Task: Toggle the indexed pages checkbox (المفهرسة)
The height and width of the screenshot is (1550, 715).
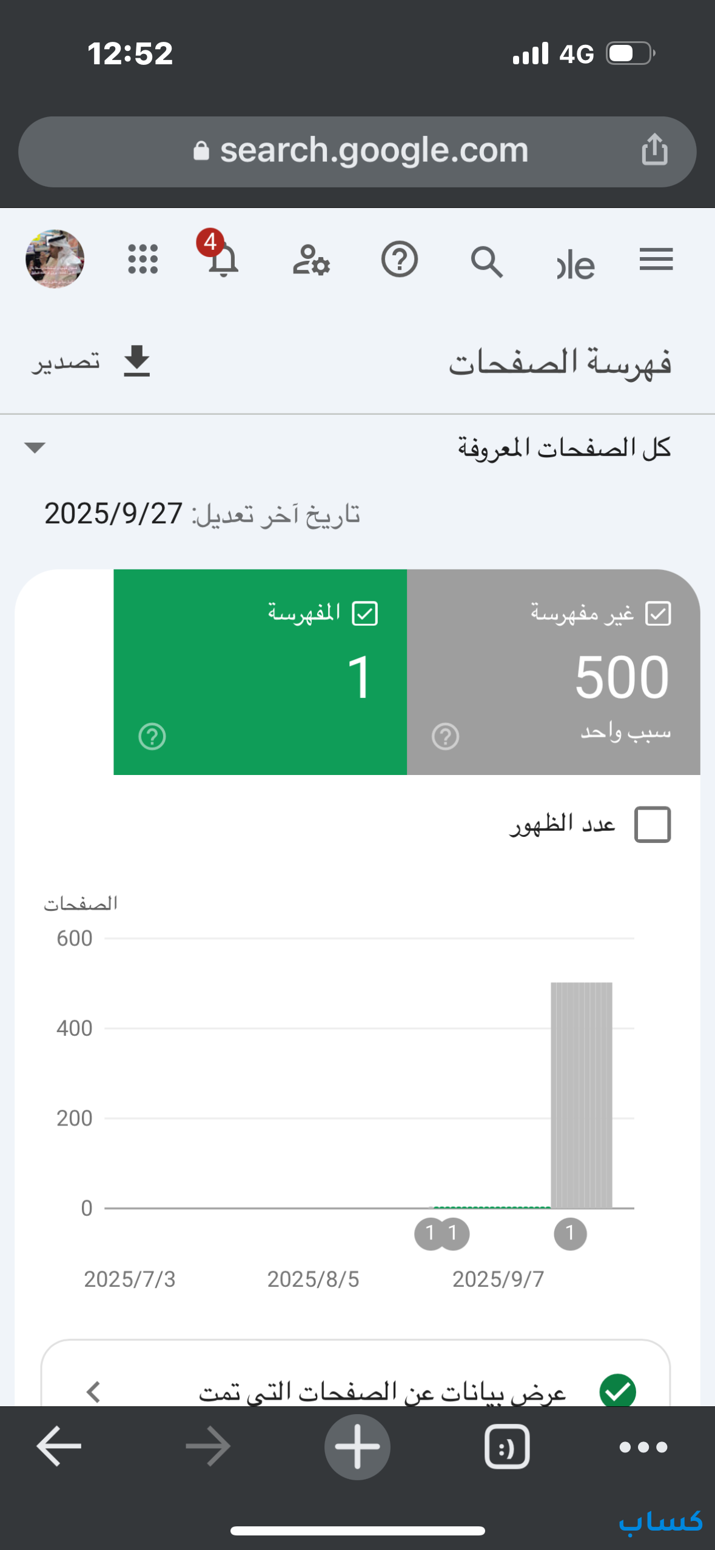Action: pos(365,613)
